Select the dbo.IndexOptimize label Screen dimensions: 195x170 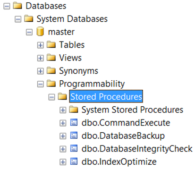pyautogui.click(x=119, y=161)
